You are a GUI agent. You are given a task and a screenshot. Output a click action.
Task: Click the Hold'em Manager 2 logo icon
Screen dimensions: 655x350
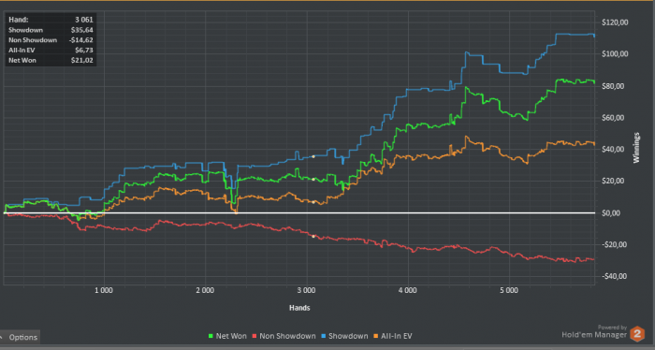click(x=637, y=334)
